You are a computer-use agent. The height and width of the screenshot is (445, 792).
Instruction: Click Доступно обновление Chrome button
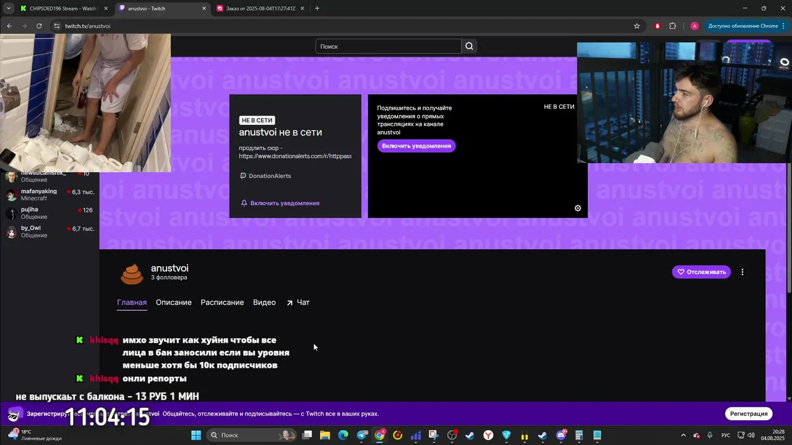tap(746, 26)
